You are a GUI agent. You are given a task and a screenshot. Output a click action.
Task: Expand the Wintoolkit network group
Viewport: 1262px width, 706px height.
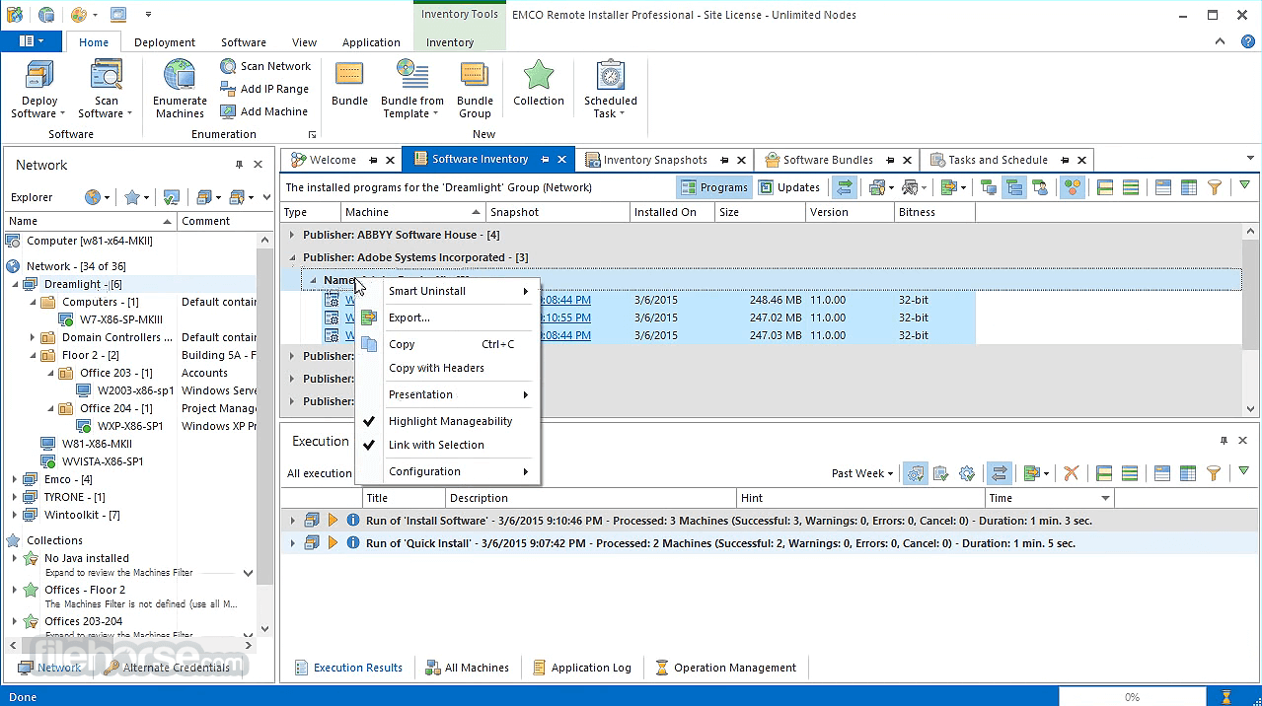[15, 515]
